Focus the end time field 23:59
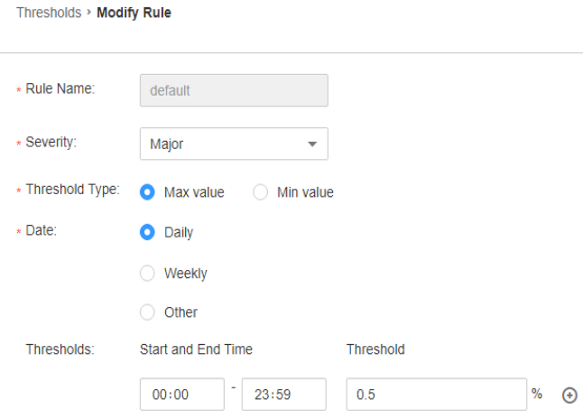This screenshot has height=419, width=583. (284, 395)
